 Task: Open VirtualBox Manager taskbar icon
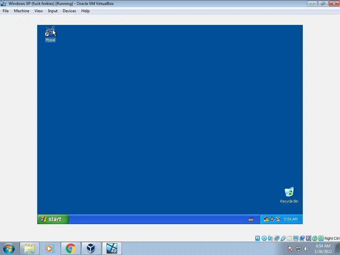pos(91,248)
